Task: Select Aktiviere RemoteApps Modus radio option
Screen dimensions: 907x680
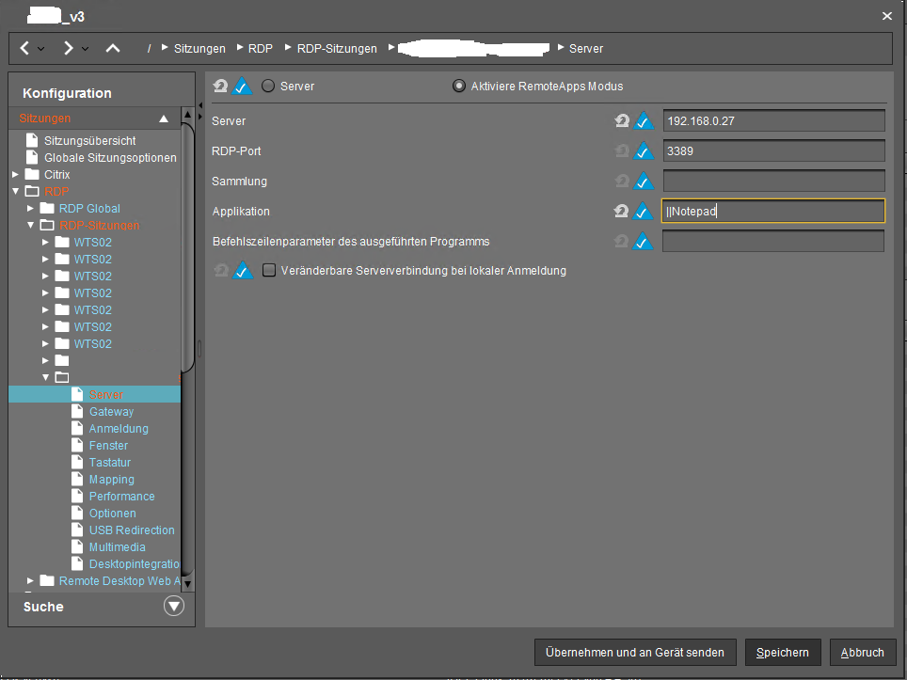Action: coord(459,86)
